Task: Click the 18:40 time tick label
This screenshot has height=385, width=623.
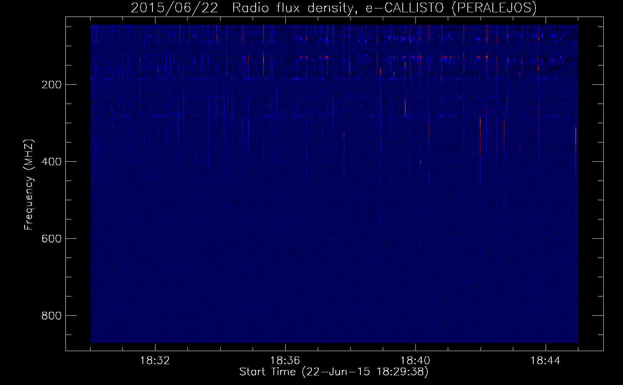Action: (415, 361)
